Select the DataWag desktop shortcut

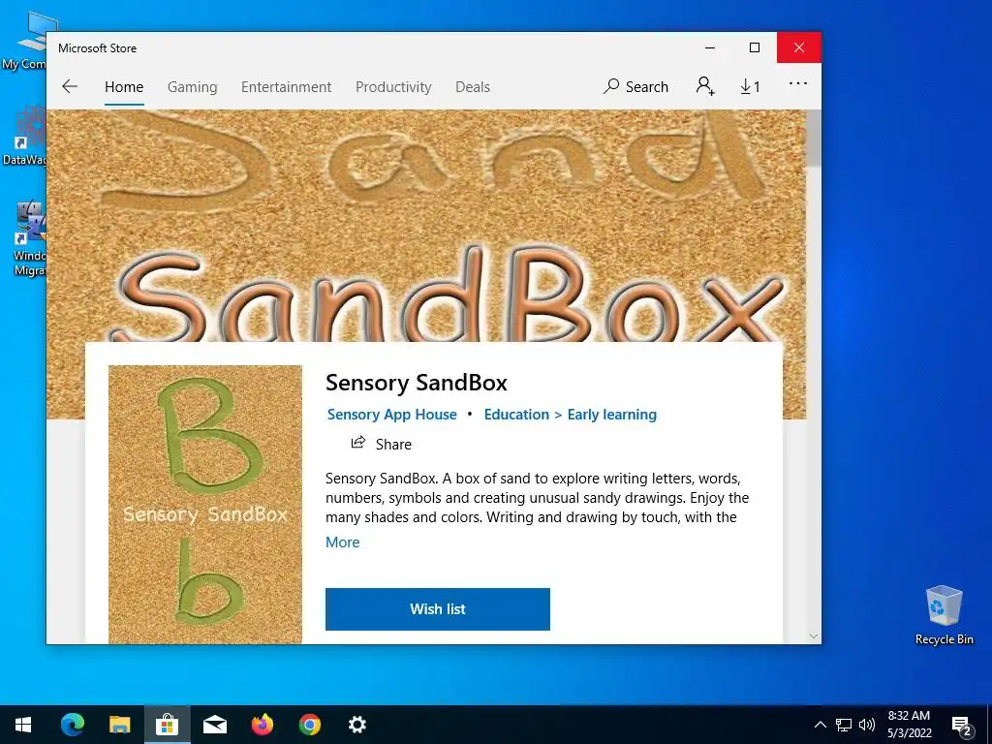click(24, 137)
